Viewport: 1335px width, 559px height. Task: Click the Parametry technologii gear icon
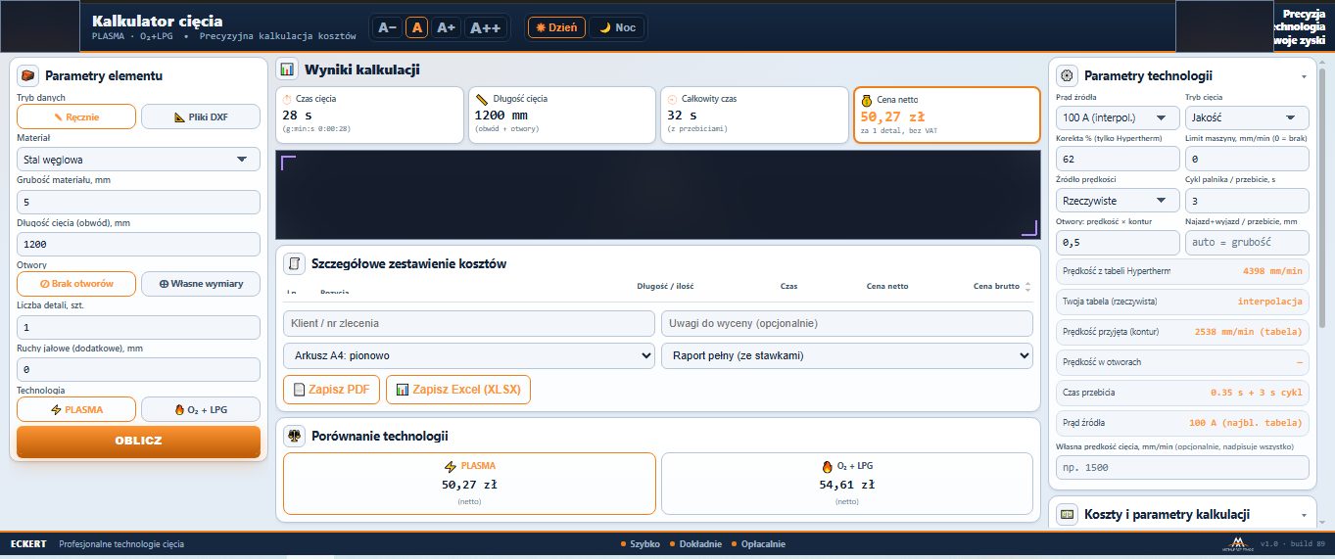pos(1068,75)
